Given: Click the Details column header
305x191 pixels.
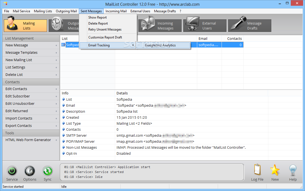Looking at the screenshot, I should 191,93.
